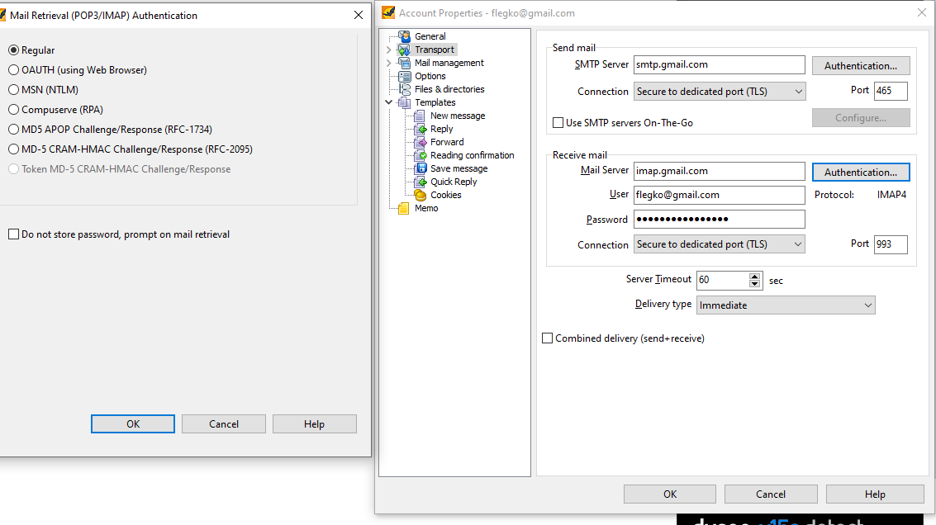The width and height of the screenshot is (936, 525).
Task: Click the Cookies icon in tree
Action: (x=420, y=195)
